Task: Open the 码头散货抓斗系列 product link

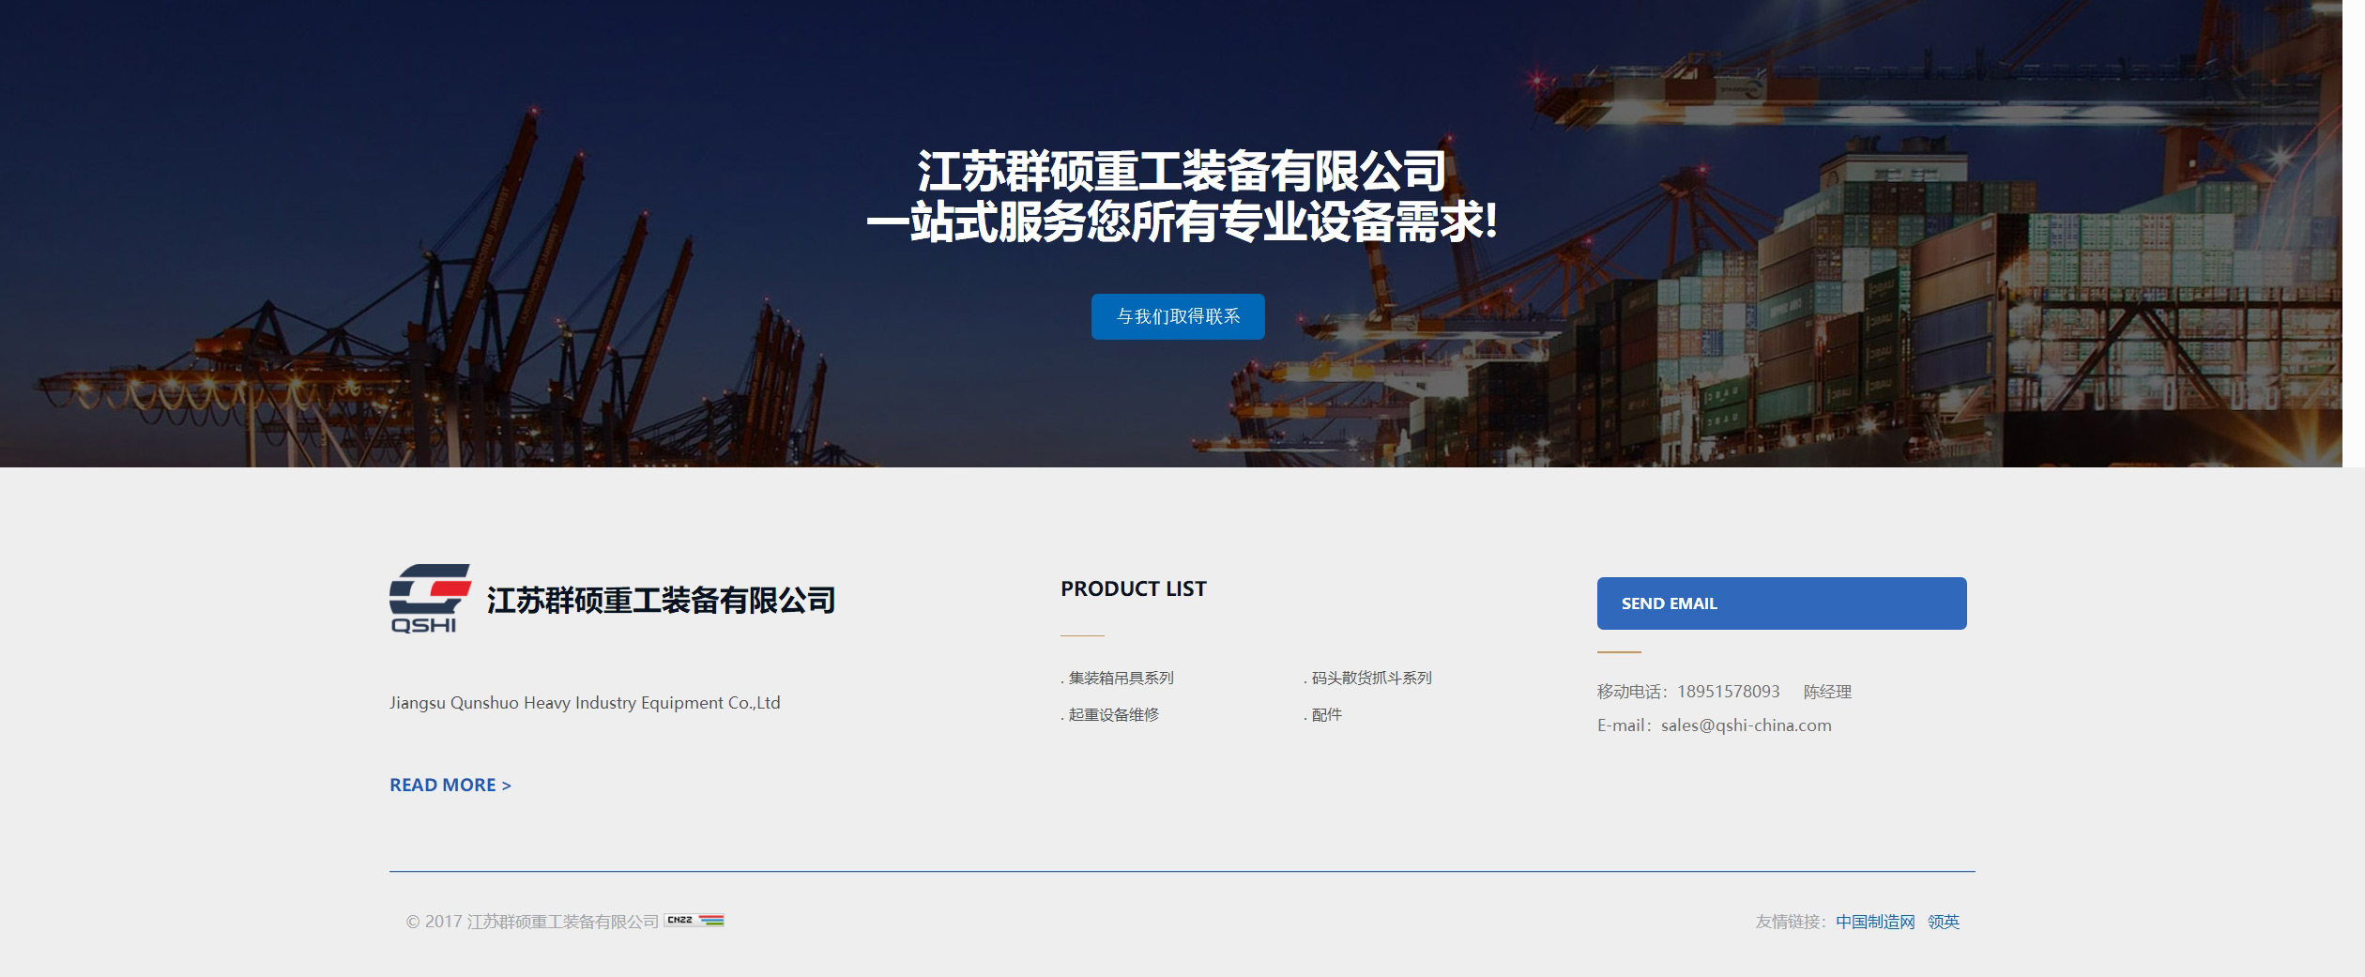Action: tap(1369, 678)
